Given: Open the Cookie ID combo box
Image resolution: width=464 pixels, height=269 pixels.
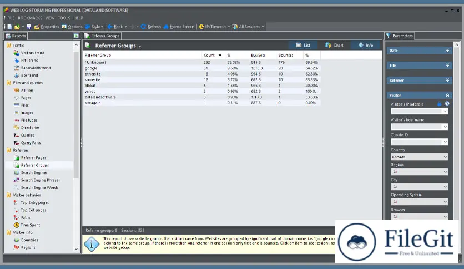Looking at the screenshot, I should 419,142.
